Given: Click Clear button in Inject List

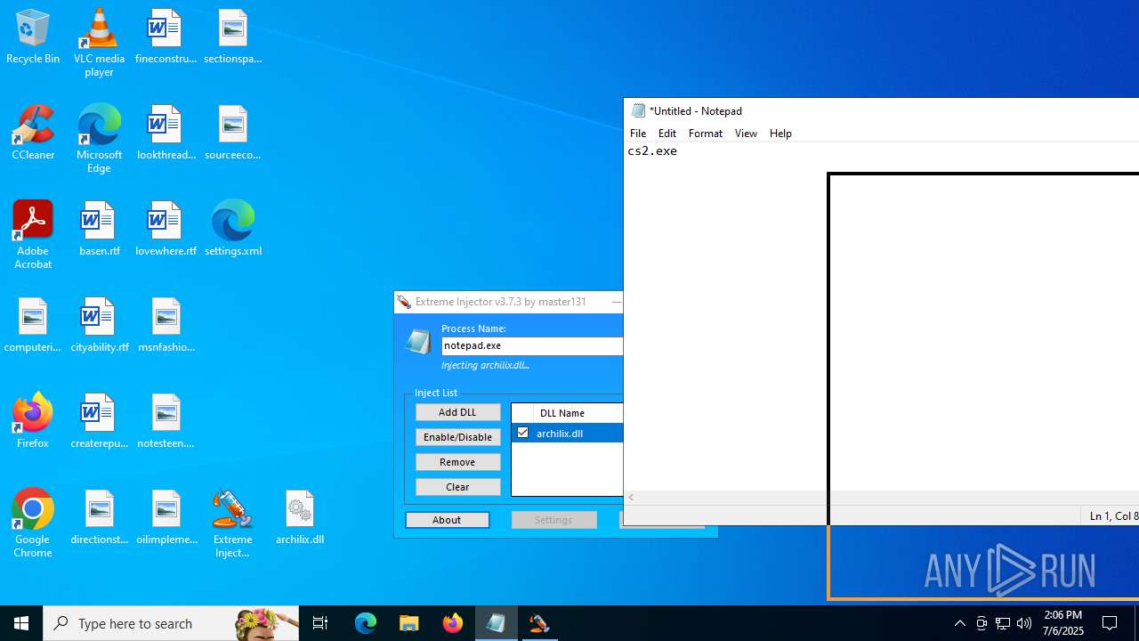Looking at the screenshot, I should click(457, 487).
